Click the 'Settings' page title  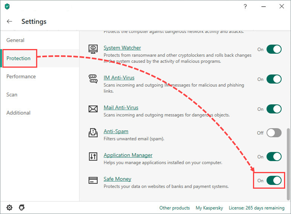point(34,21)
